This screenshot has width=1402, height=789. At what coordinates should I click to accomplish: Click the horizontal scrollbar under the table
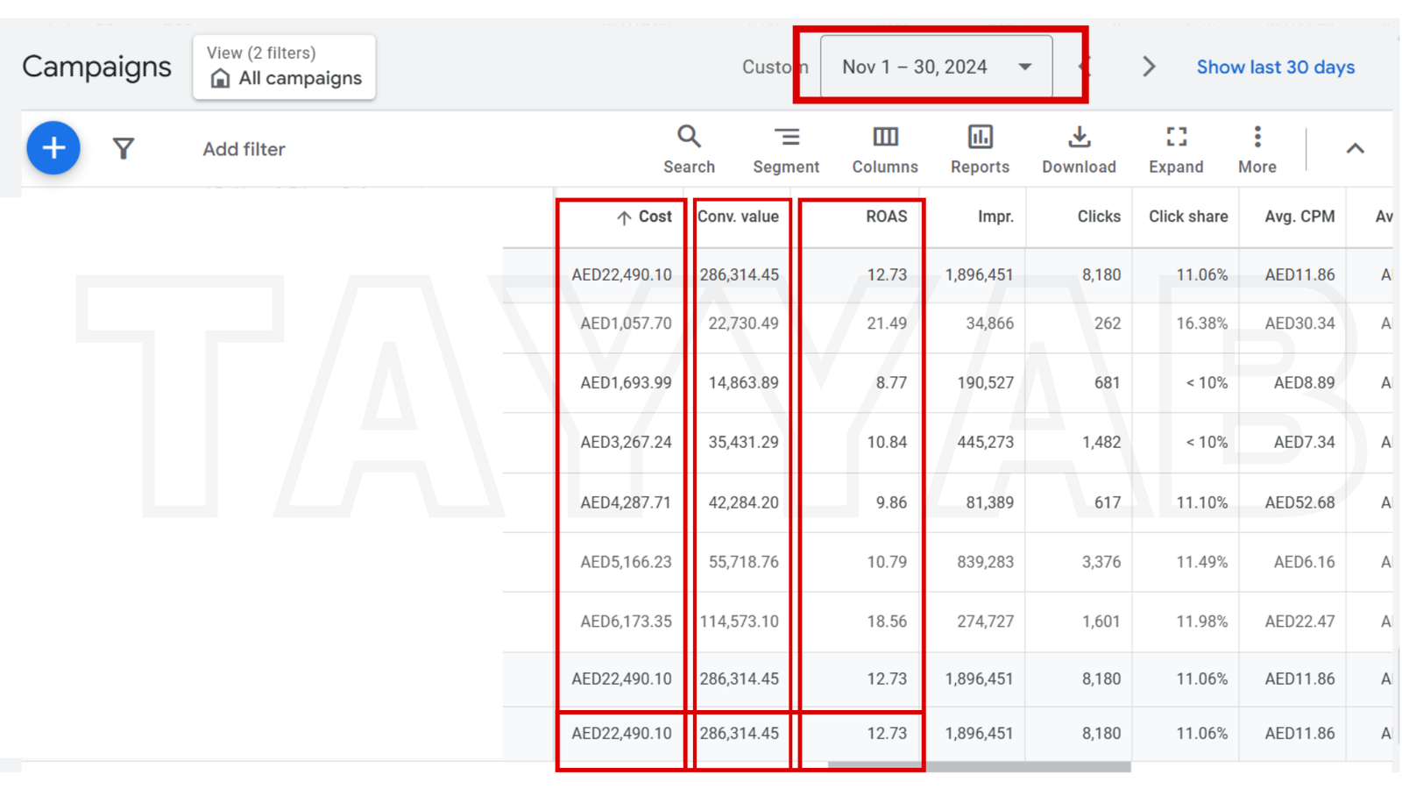click(x=979, y=766)
